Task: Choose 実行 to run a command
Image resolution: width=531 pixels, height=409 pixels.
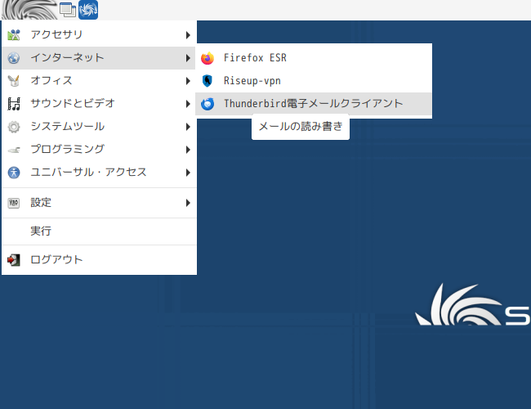Action: coord(99,231)
